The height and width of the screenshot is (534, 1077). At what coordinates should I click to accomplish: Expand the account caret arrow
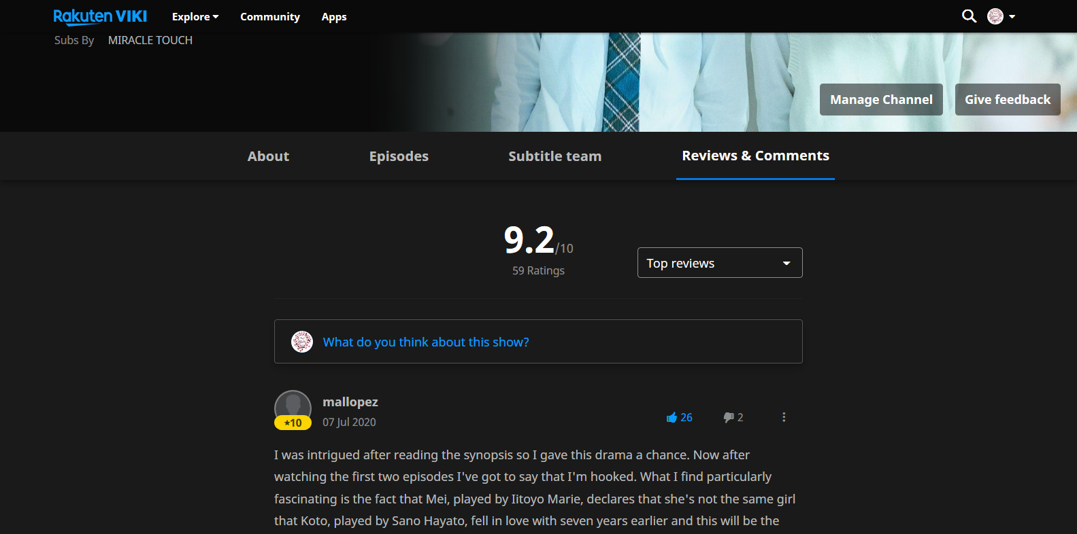pyautogui.click(x=1012, y=16)
